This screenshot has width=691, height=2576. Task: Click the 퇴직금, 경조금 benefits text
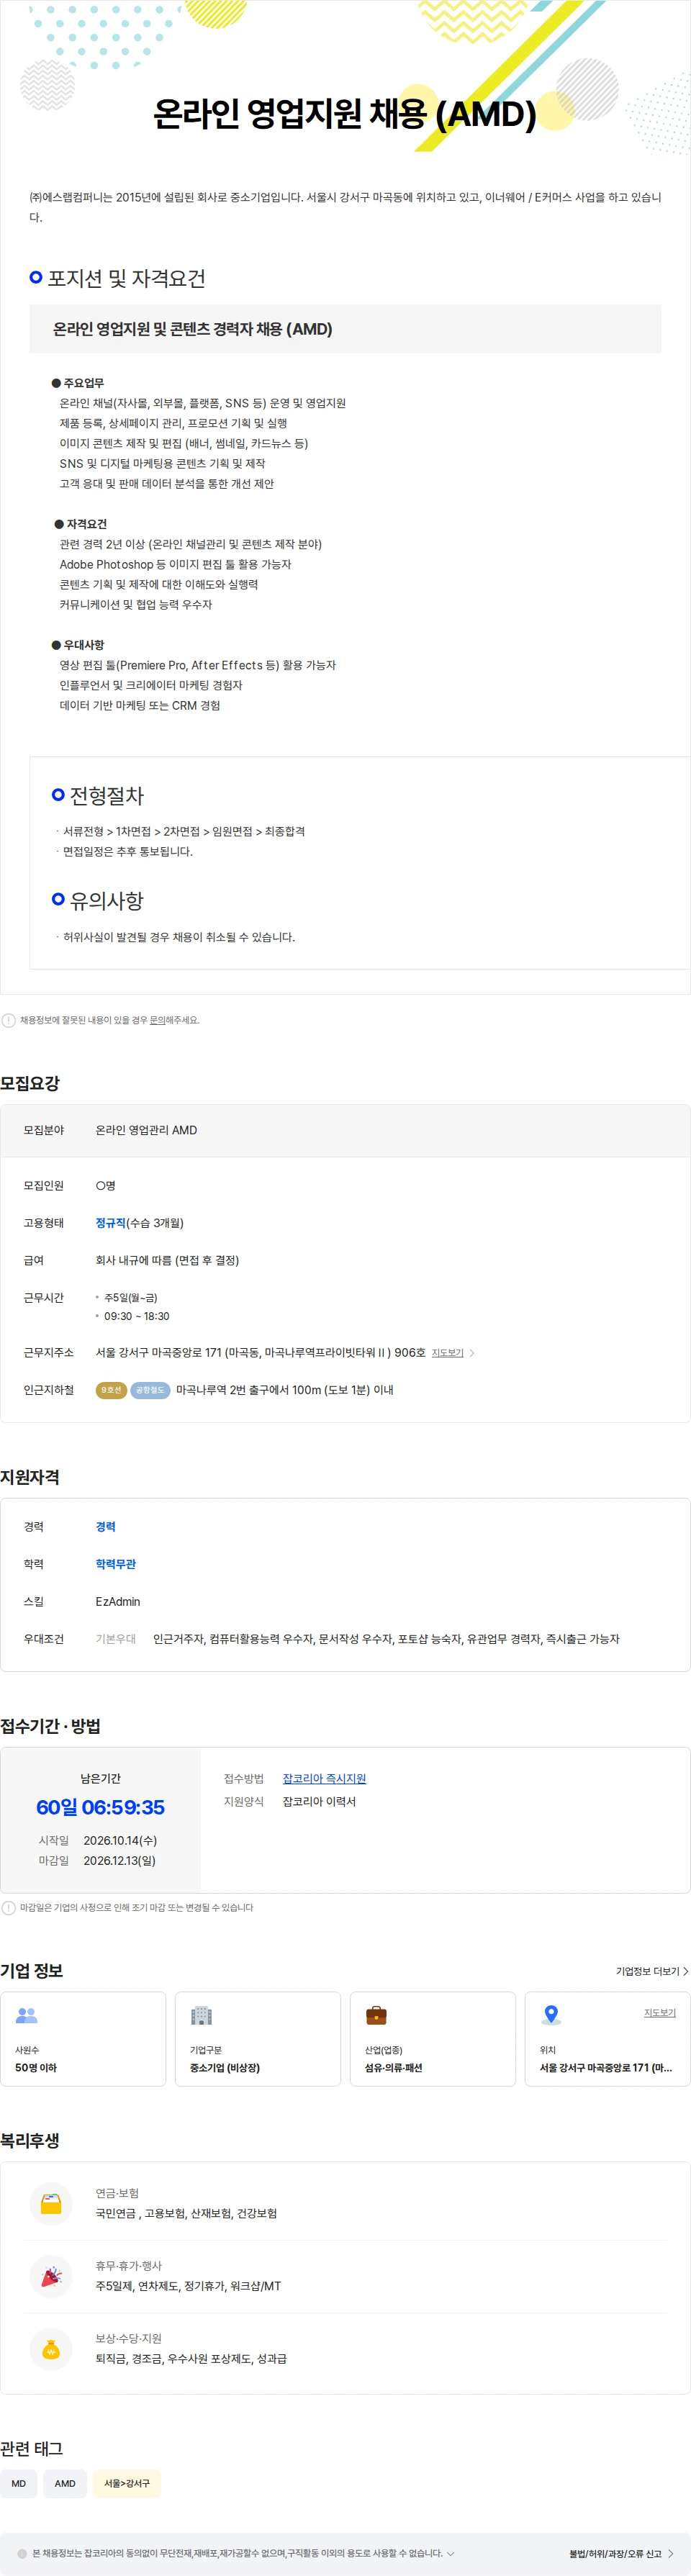point(191,2359)
